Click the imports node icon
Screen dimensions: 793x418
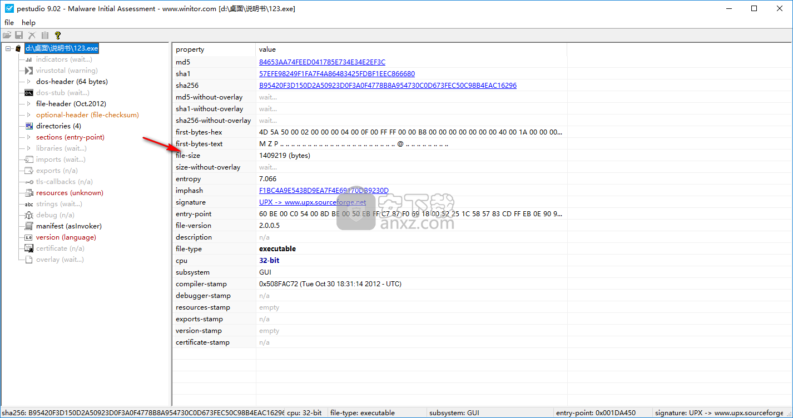(x=29, y=160)
